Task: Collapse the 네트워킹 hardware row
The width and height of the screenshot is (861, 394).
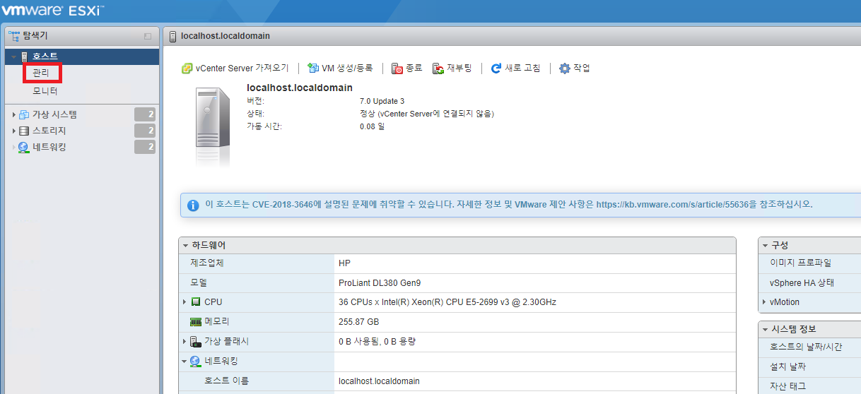Action: (185, 362)
